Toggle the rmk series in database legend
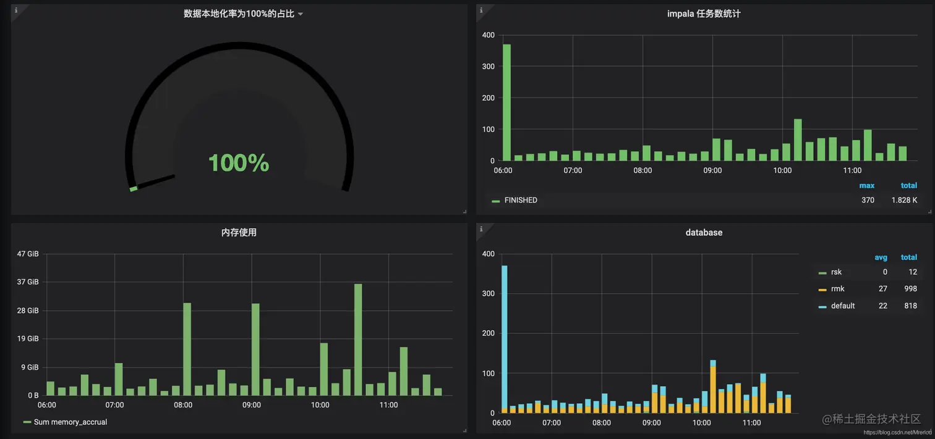This screenshot has height=439, width=935. (x=837, y=289)
